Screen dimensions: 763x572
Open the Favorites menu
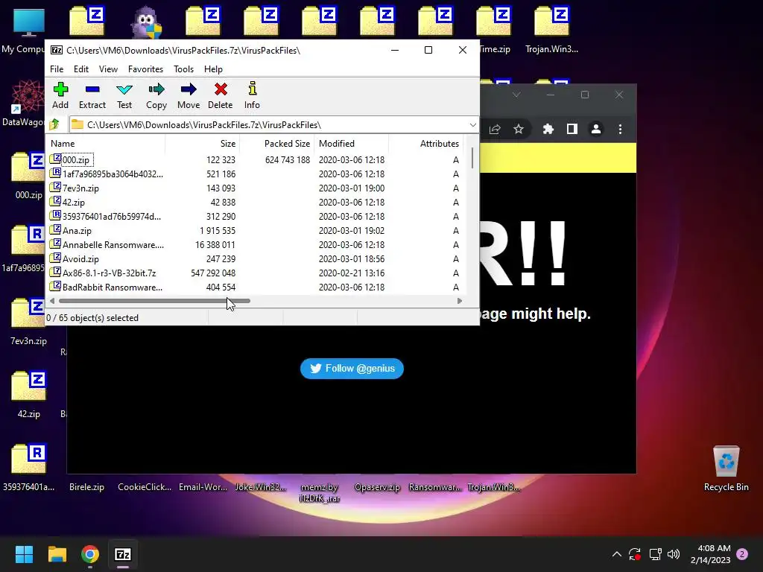click(x=145, y=69)
